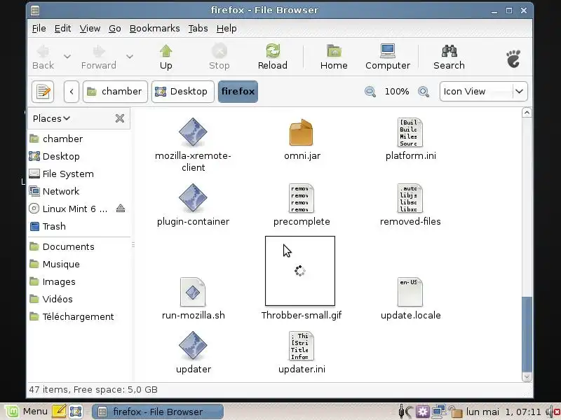This screenshot has width=561, height=420.
Task: Open the Icon View mode dropdown
Action: point(483,92)
